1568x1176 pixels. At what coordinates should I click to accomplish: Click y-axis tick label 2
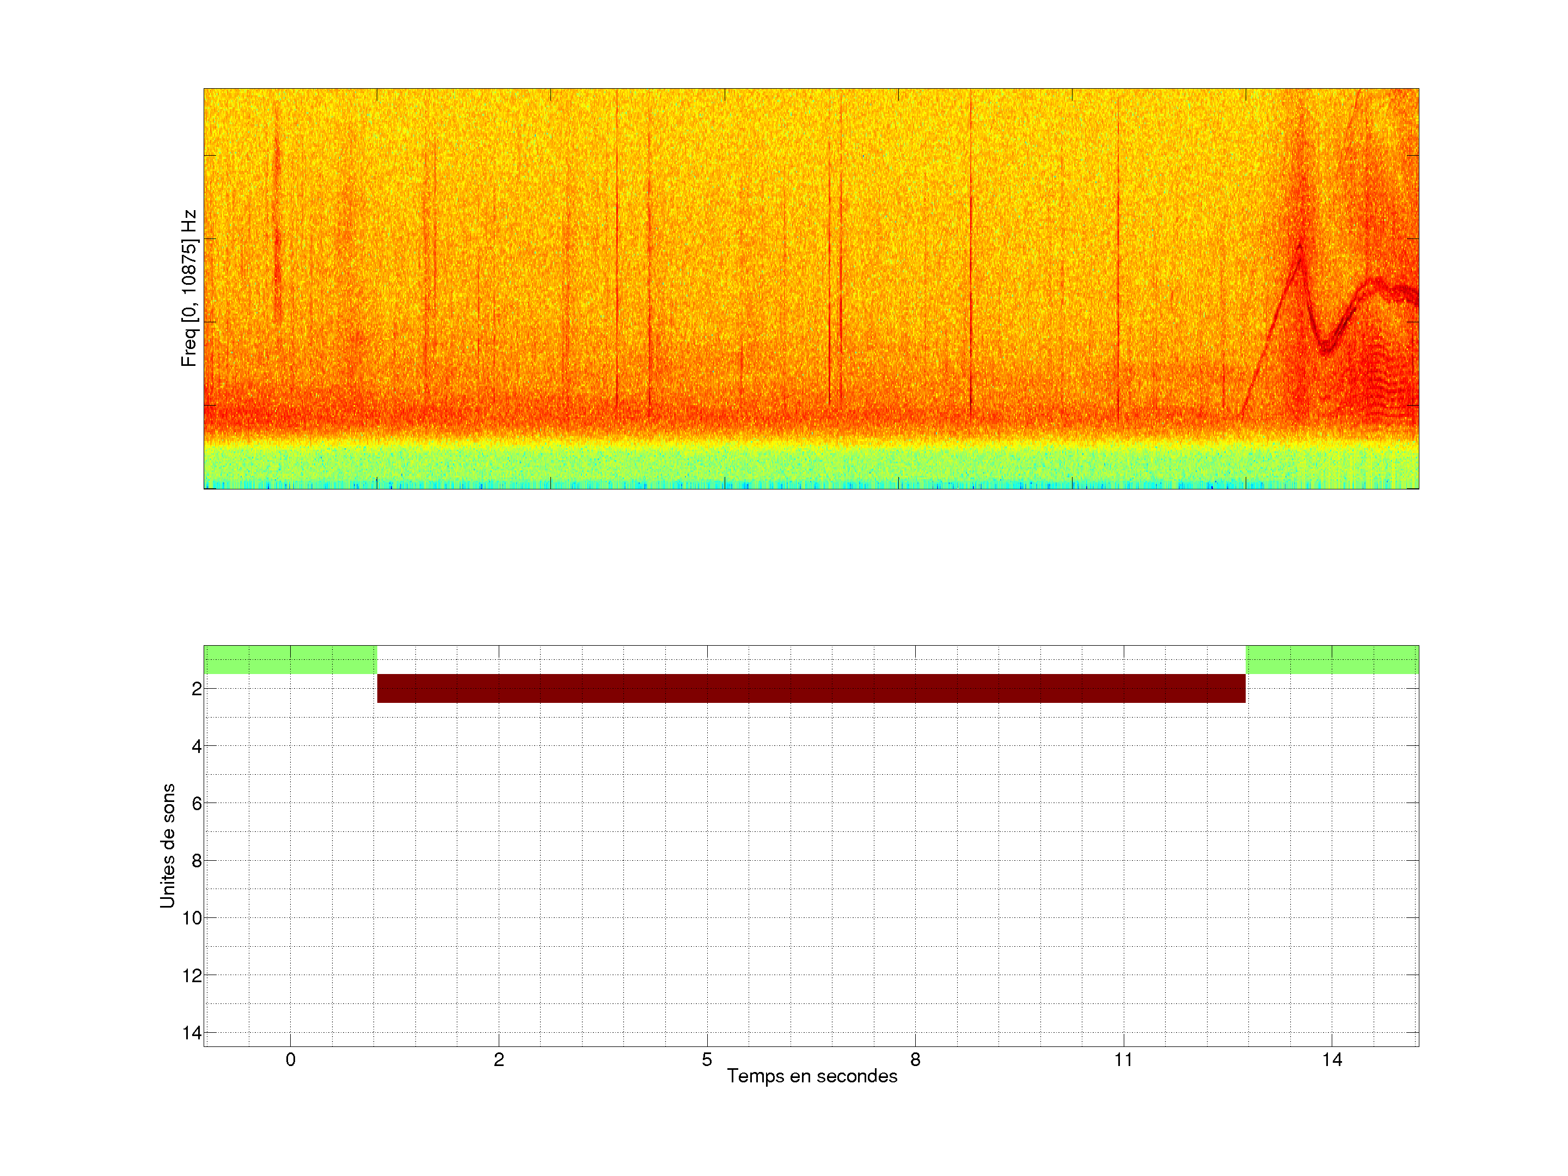pos(197,689)
